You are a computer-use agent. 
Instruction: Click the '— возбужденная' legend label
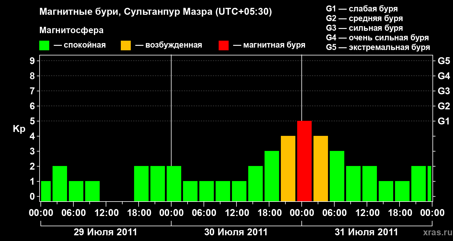click(x=169, y=45)
